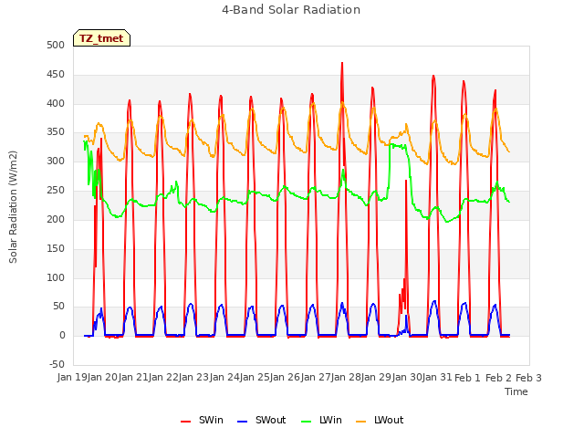This screenshot has height=438, width=584.
Task: Click the blue SWout legend color marker
Action: point(242,422)
